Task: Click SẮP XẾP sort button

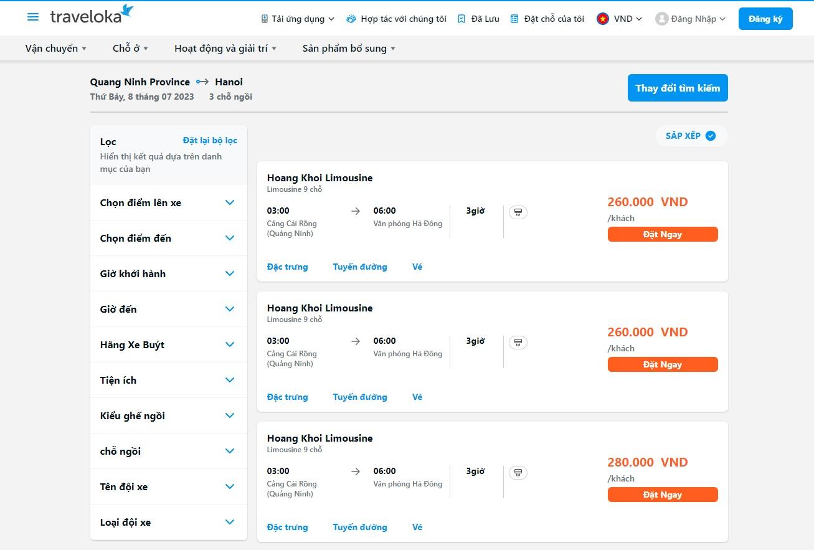Action: [x=691, y=136]
